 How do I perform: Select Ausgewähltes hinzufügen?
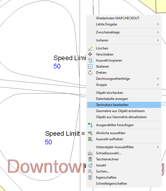click(x=124, y=125)
